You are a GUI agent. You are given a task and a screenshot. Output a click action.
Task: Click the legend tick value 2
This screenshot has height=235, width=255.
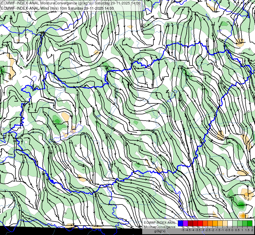point(252,230)
